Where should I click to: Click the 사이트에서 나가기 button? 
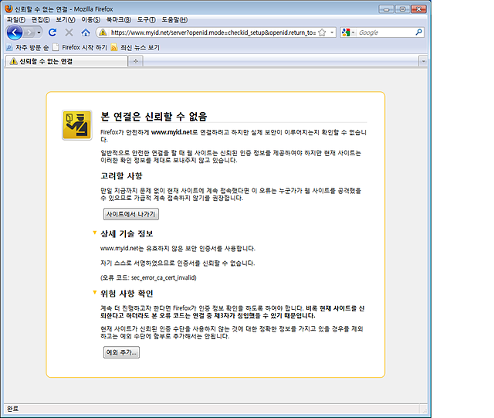[131, 214]
